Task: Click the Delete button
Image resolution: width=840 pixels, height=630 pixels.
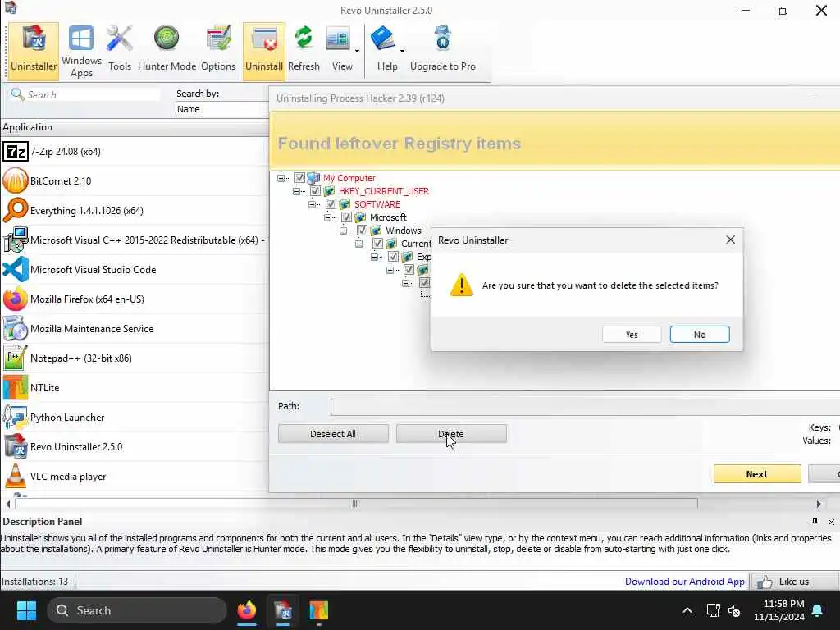Action: point(451,434)
